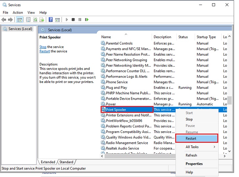Toggle Show/Hide Action Pane icon
The image size is (239, 177).
(58, 20)
